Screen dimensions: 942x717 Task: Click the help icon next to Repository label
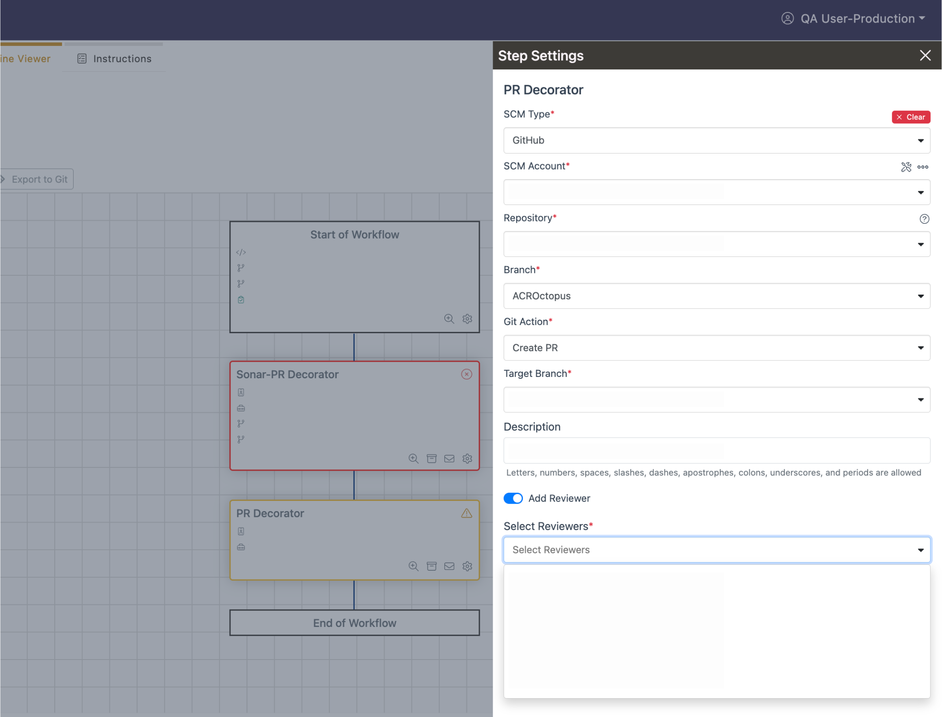pos(925,219)
